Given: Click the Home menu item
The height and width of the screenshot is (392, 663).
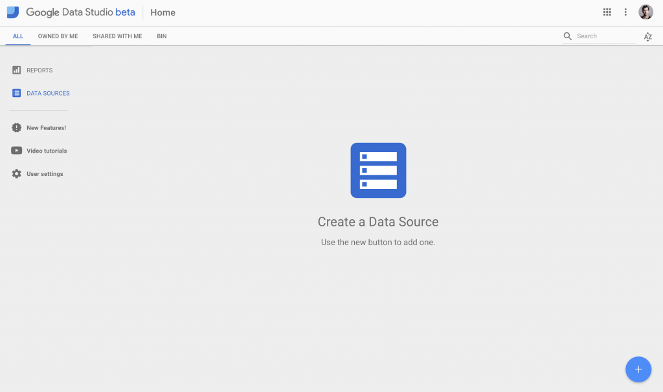Looking at the screenshot, I should click(x=163, y=12).
